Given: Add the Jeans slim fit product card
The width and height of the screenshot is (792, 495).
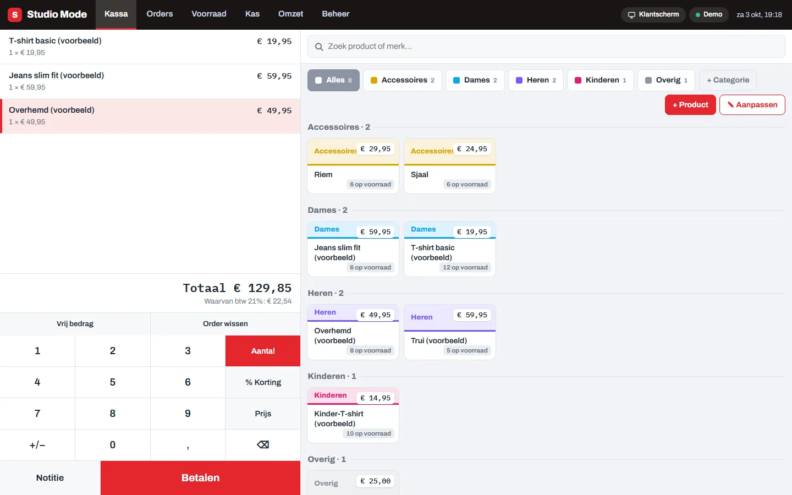Looking at the screenshot, I should coord(353,249).
